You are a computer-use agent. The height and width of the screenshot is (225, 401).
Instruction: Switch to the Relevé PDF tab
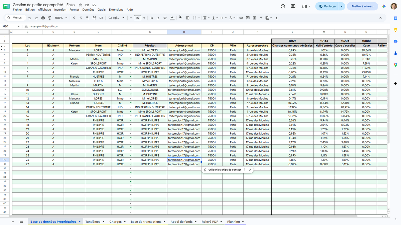click(x=210, y=222)
